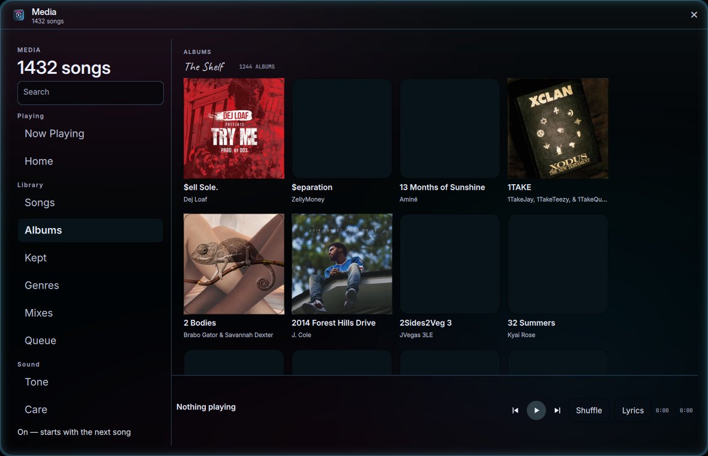Click the "2 Bodies" album title
This screenshot has height=456, width=708.
point(200,323)
